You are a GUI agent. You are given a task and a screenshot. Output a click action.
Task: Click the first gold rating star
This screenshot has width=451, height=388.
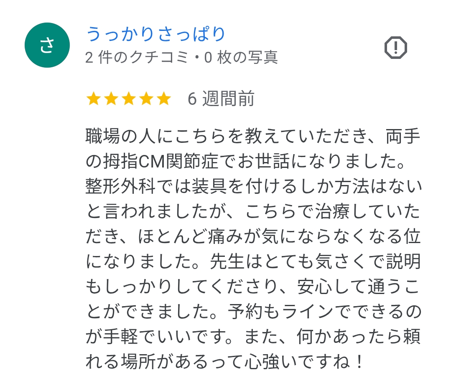click(x=93, y=99)
